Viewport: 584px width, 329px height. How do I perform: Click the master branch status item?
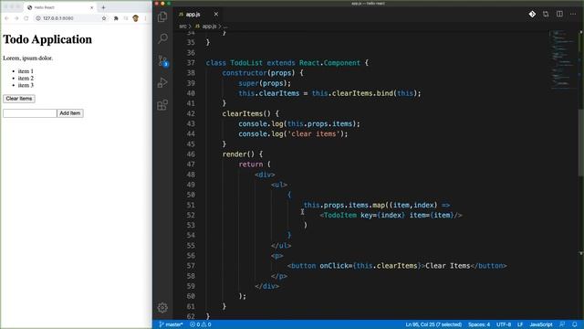pyautogui.click(x=171, y=324)
